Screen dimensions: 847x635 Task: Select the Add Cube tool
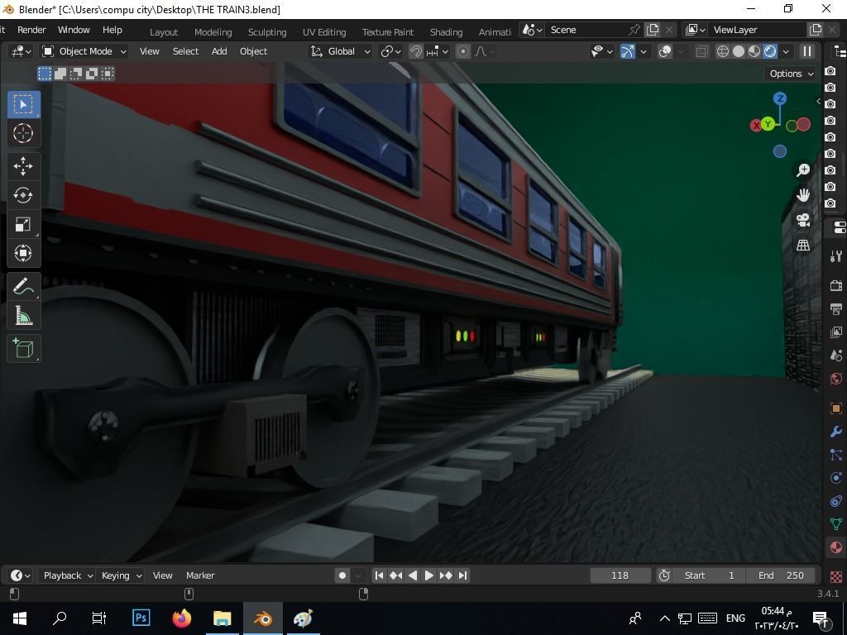coord(23,348)
